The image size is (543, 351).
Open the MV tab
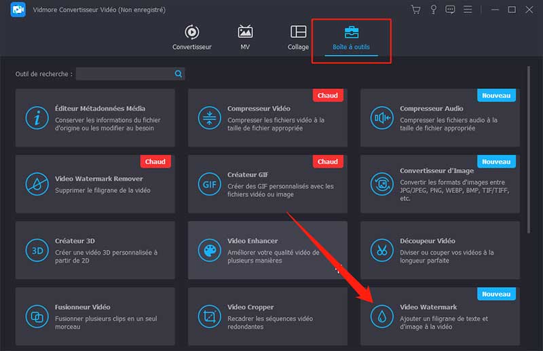tap(245, 38)
